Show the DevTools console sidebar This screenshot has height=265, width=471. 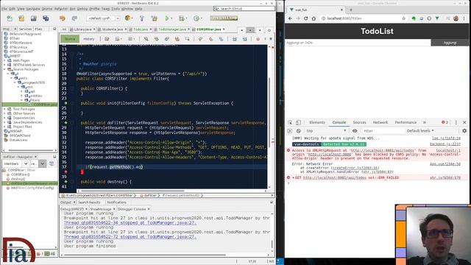click(x=289, y=131)
